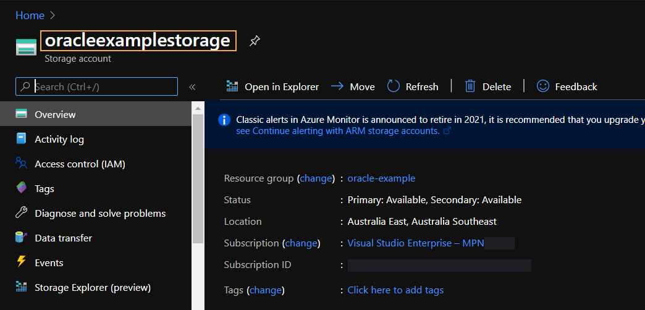Screen dimensions: 645x310
Task: Click here to add tags link
Action: tap(396, 290)
